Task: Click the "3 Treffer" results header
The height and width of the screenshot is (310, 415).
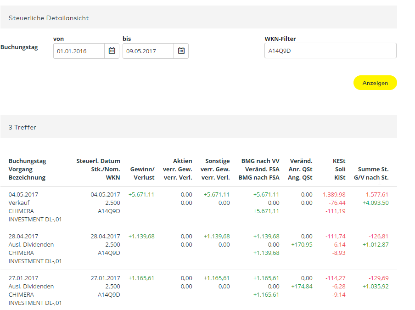Action: tap(23, 127)
